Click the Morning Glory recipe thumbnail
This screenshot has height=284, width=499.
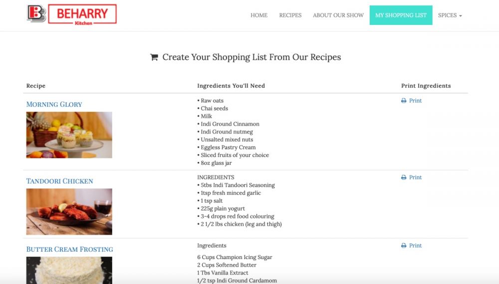point(69,135)
